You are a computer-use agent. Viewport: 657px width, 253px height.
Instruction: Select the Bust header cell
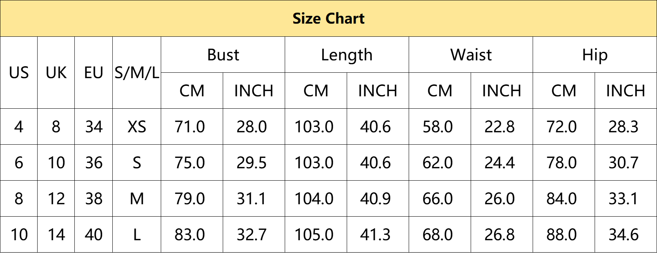click(223, 55)
